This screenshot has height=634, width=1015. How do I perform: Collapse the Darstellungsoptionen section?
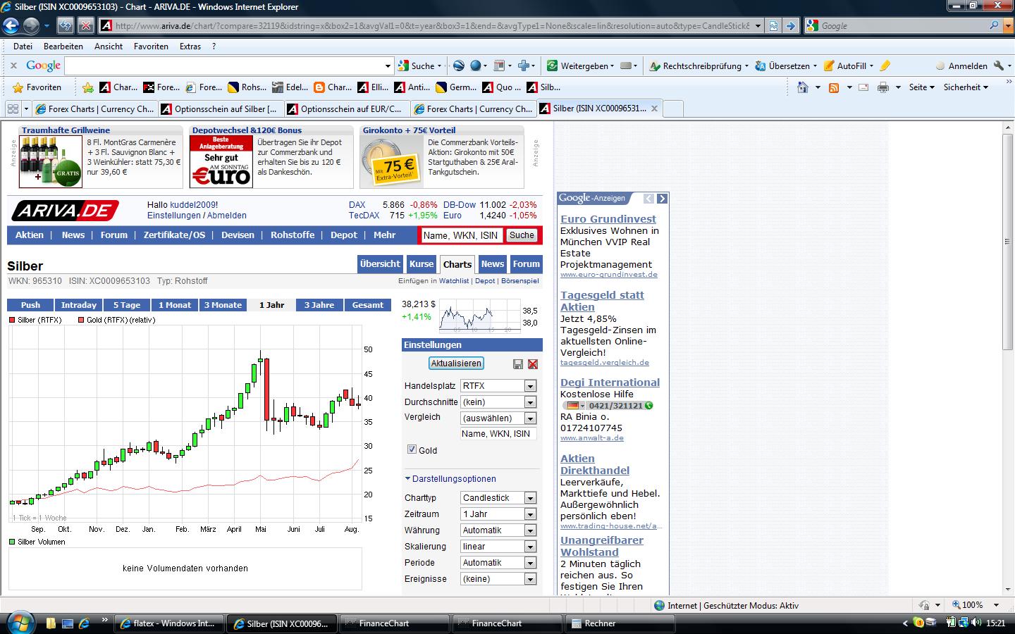[x=450, y=479]
